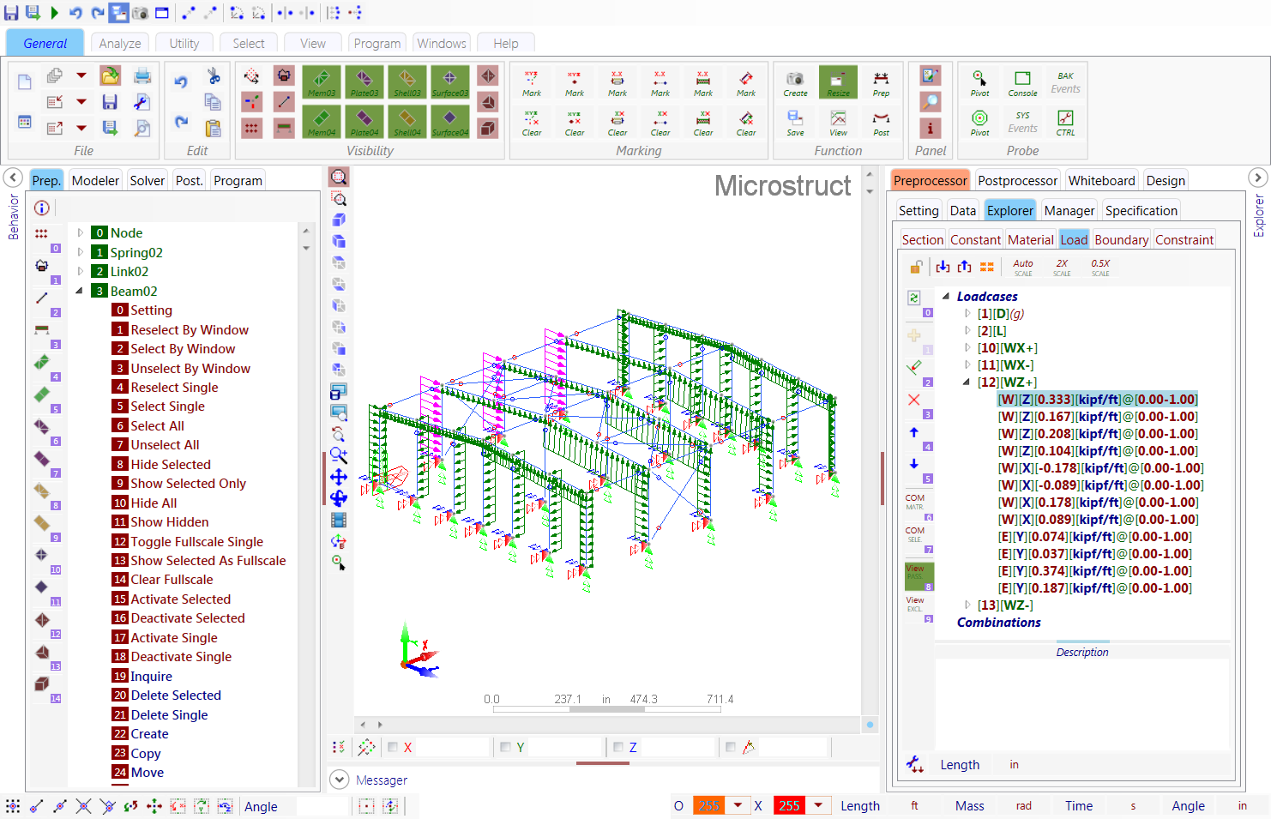
Task: Click the paste clipboard icon in Edit group
Action: pyautogui.click(x=213, y=128)
